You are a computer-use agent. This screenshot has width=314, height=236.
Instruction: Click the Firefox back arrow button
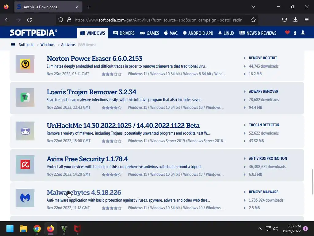tap(7, 20)
